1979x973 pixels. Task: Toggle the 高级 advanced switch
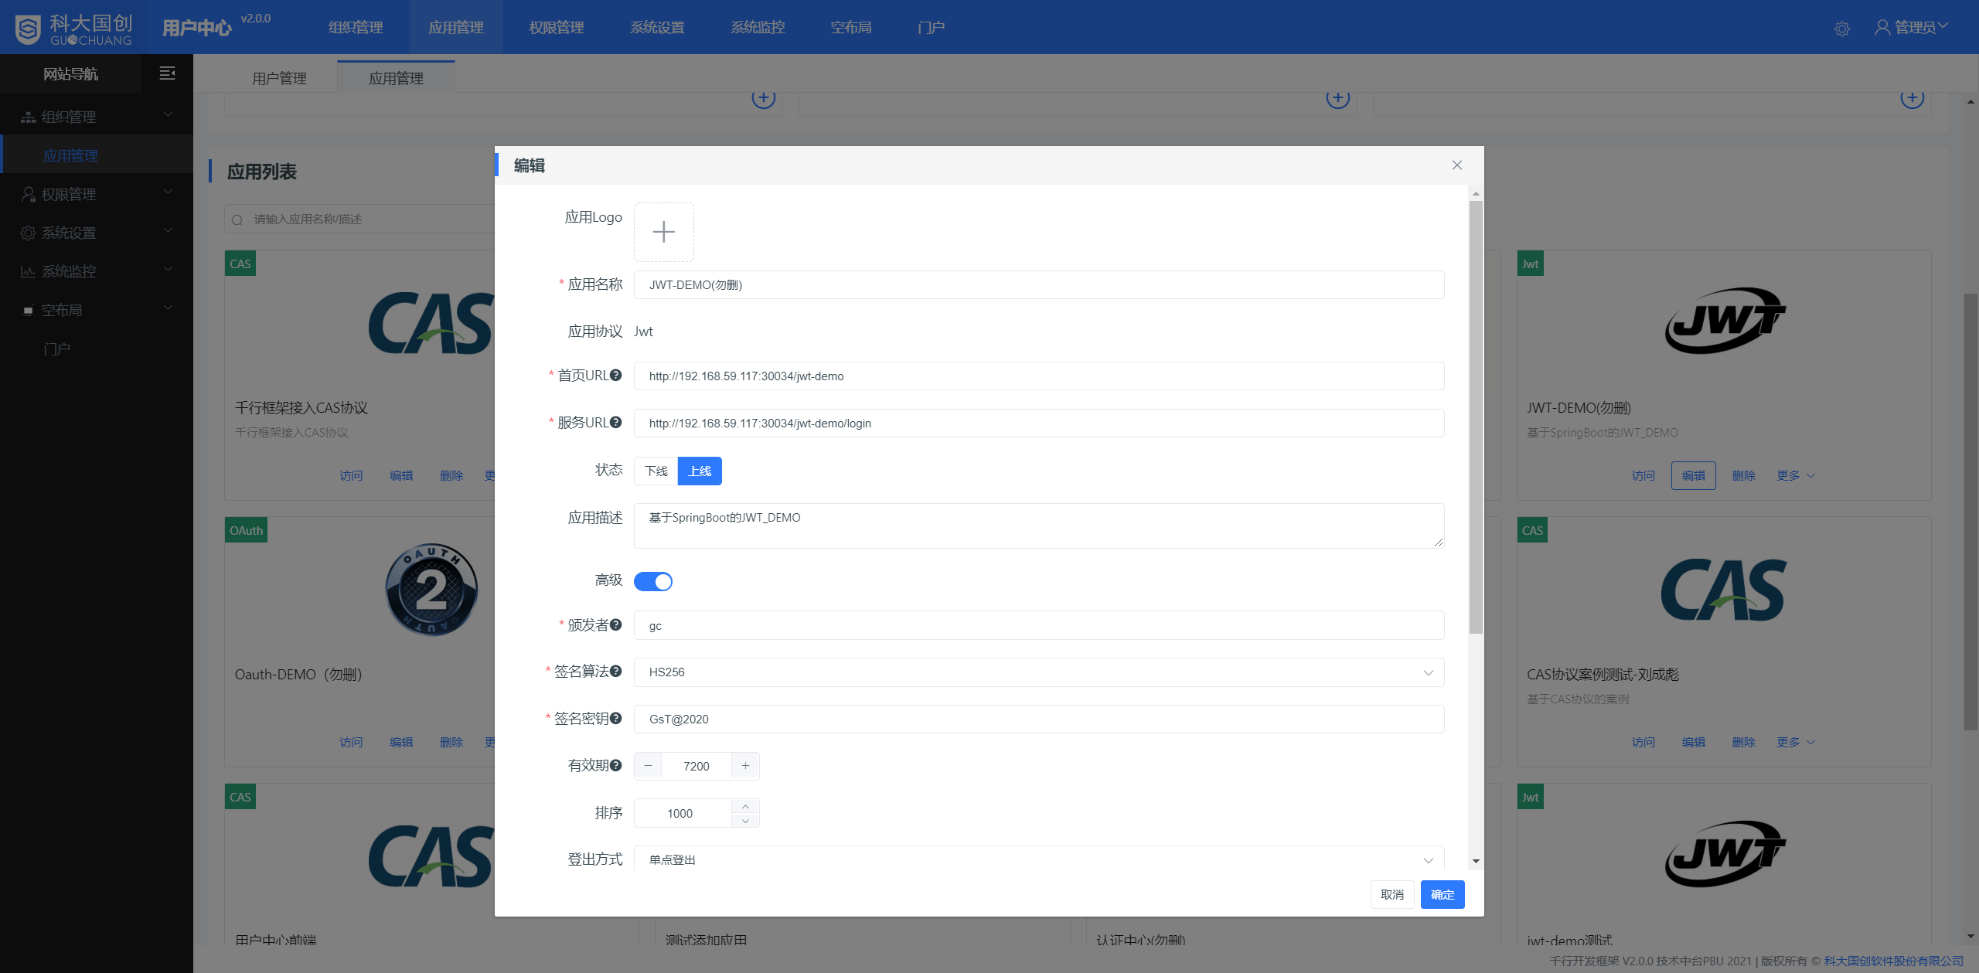tap(653, 581)
